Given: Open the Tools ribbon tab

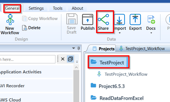Looking at the screenshot, I should [58, 8].
